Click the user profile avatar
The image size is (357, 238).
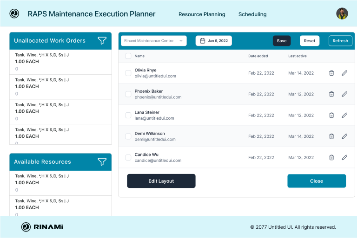pyautogui.click(x=342, y=14)
